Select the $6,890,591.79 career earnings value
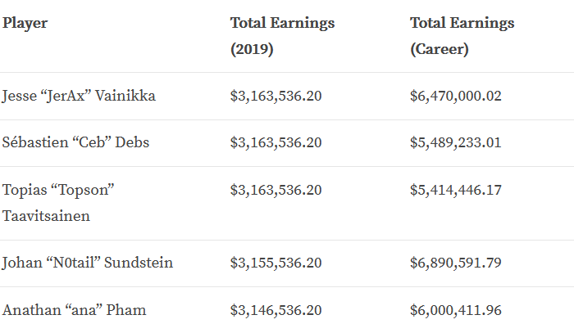 455,263
